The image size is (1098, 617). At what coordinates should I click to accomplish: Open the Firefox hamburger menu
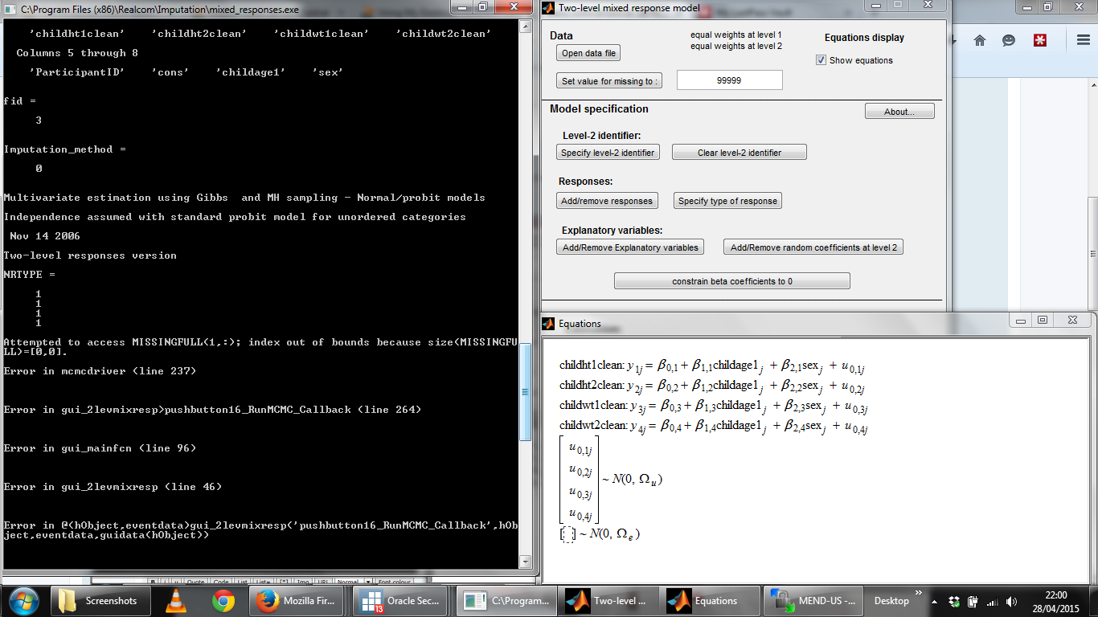(1083, 40)
